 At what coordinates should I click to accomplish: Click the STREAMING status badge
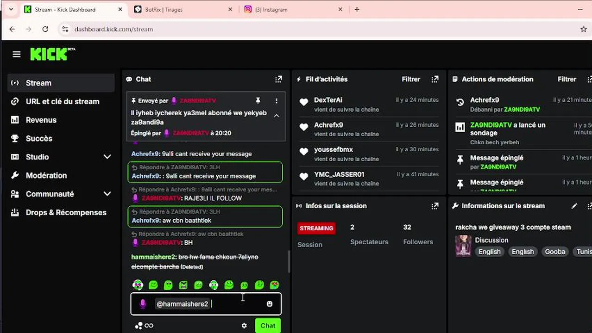point(316,228)
